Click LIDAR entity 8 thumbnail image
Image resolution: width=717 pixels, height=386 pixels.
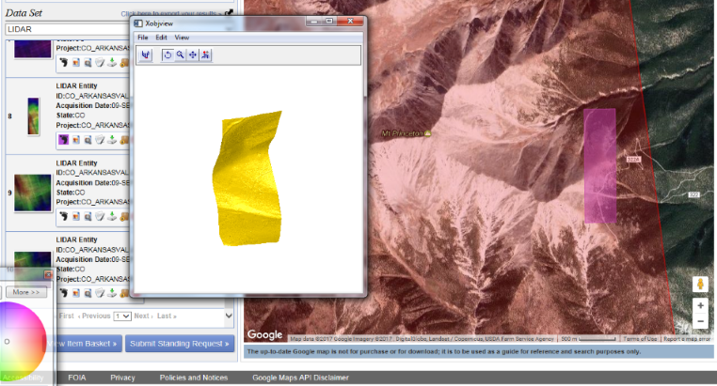34,115
